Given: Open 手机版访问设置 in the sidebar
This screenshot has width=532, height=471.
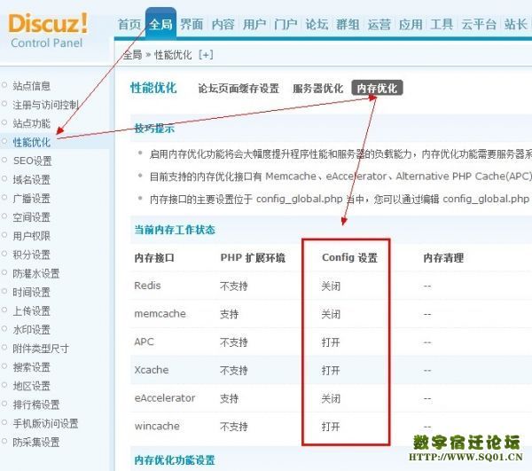Looking at the screenshot, I should [46, 423].
